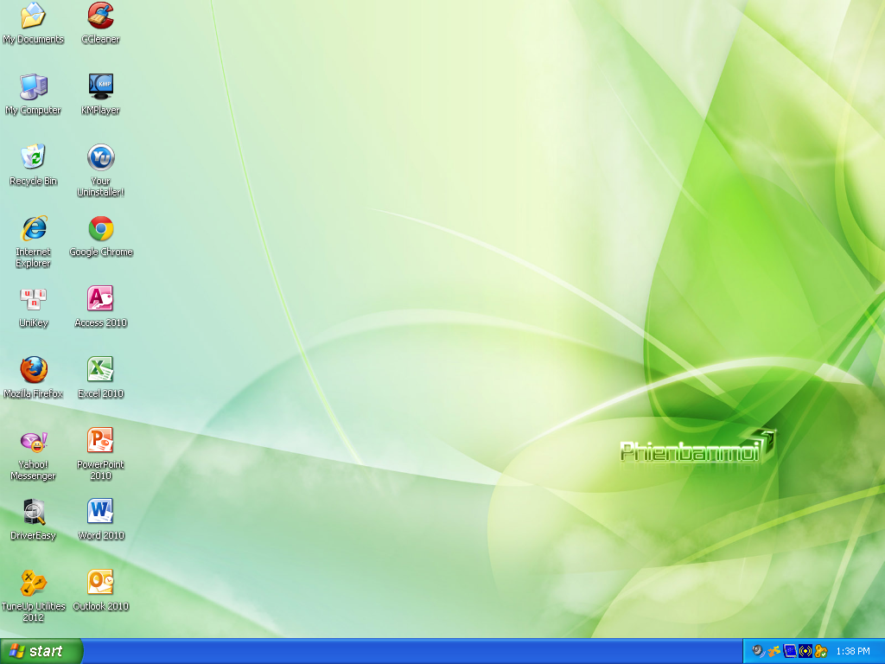Click the 1:38 PM taskbar clock
Screen dimensions: 885x664
pos(853,651)
